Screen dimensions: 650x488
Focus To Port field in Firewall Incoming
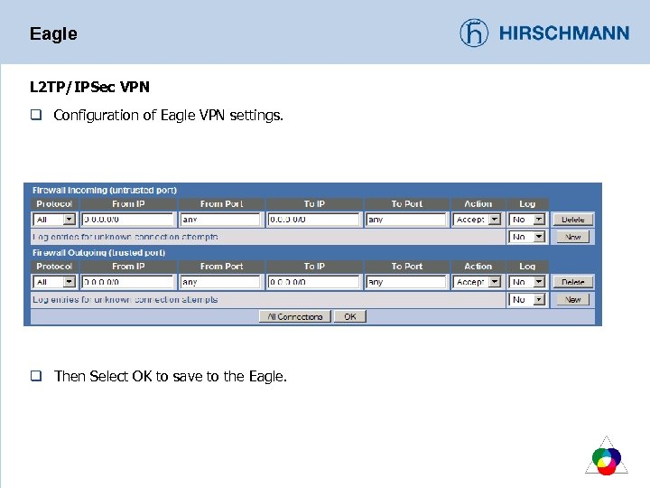pyautogui.click(x=406, y=219)
